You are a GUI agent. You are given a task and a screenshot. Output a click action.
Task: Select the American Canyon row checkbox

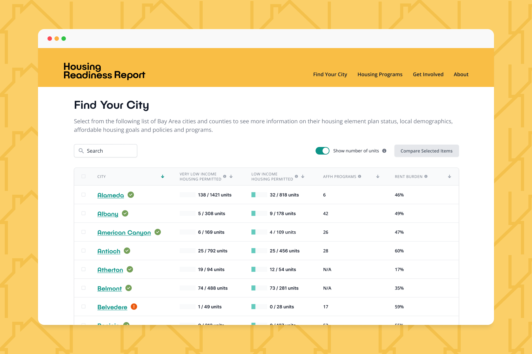[84, 232]
